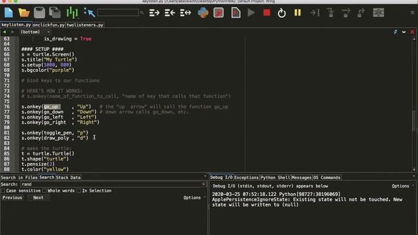
Task: Create a new file from toolbar
Action: (x=8, y=12)
